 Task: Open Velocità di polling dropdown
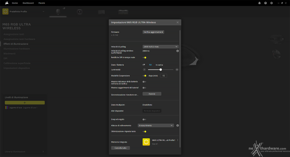click(160, 47)
